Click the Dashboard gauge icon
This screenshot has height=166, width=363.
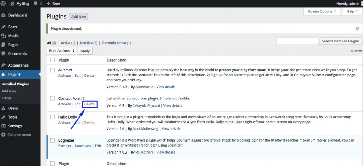pos(4,15)
